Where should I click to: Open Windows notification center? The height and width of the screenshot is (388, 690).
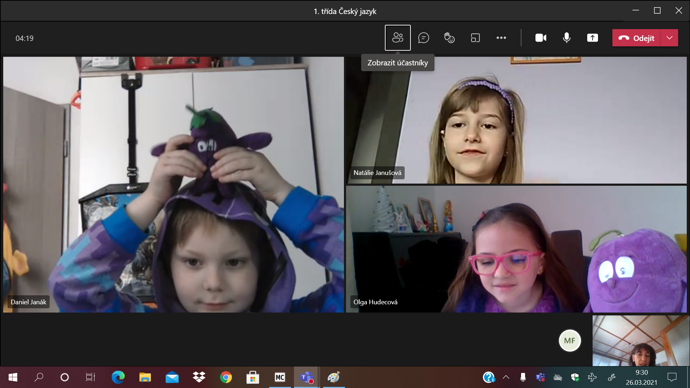pyautogui.click(x=672, y=377)
